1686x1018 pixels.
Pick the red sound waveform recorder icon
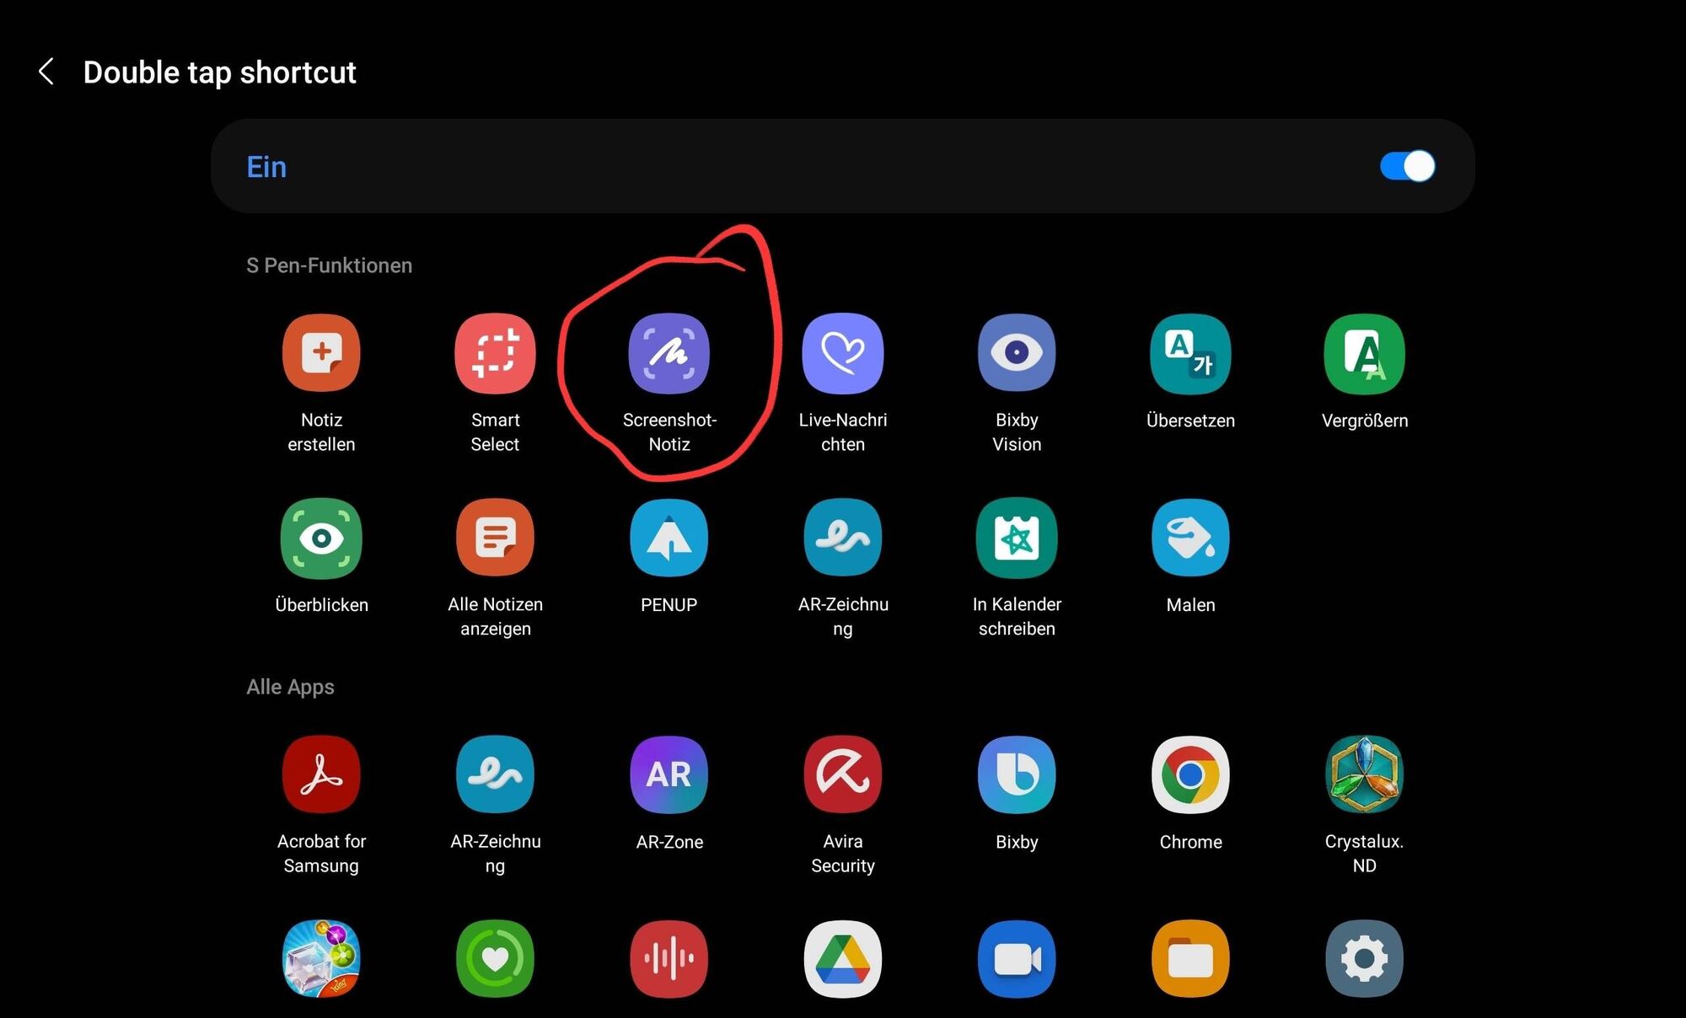coord(669,959)
